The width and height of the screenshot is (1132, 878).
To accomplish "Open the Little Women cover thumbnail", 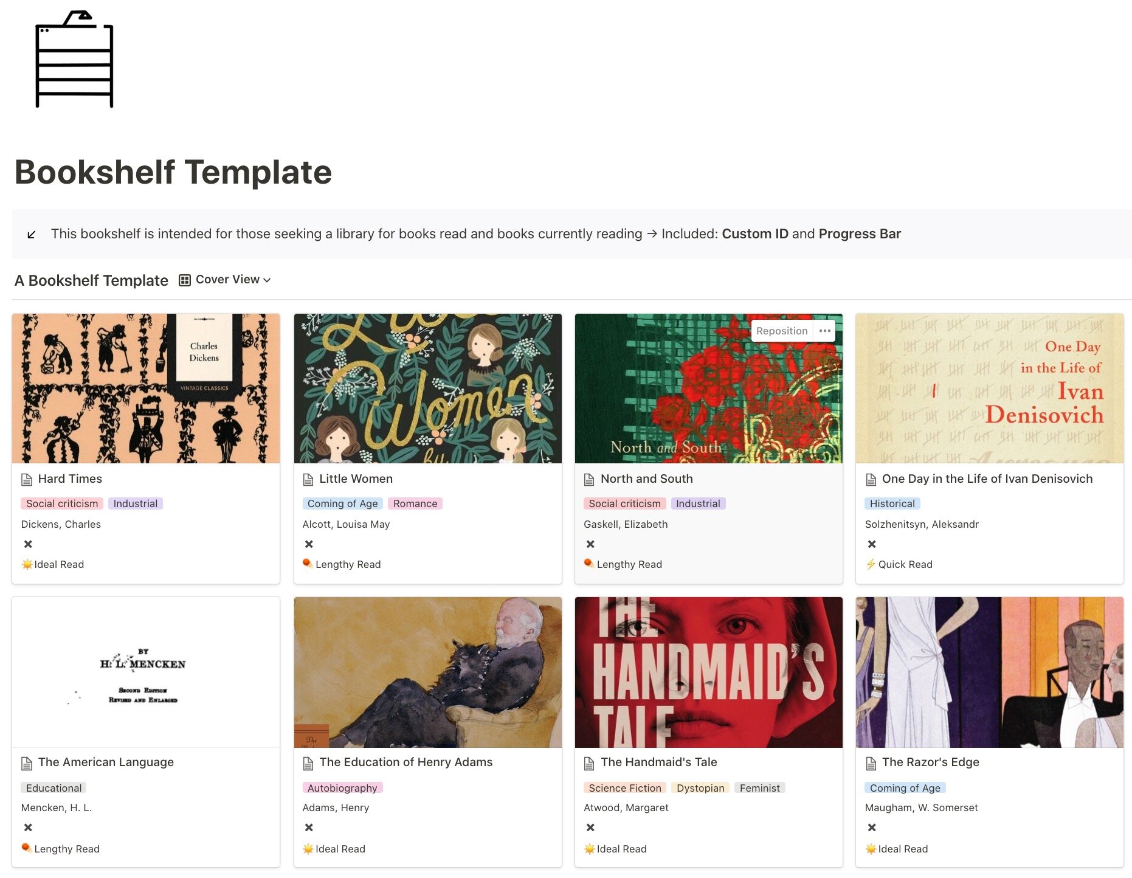I will (x=428, y=389).
